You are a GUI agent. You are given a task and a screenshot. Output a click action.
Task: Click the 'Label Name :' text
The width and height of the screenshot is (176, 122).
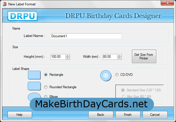[34, 36]
